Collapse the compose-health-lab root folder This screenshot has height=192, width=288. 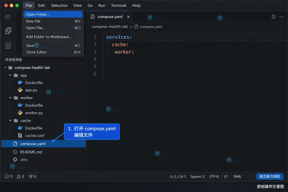coord(6,67)
